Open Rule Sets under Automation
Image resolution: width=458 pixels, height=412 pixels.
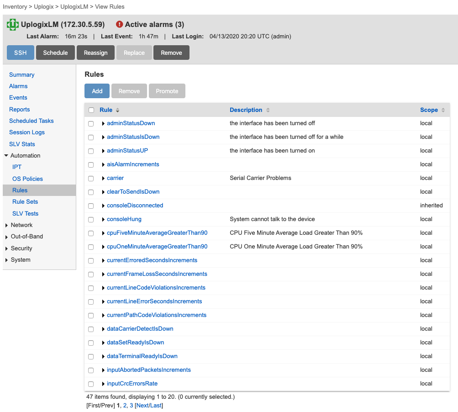point(25,202)
